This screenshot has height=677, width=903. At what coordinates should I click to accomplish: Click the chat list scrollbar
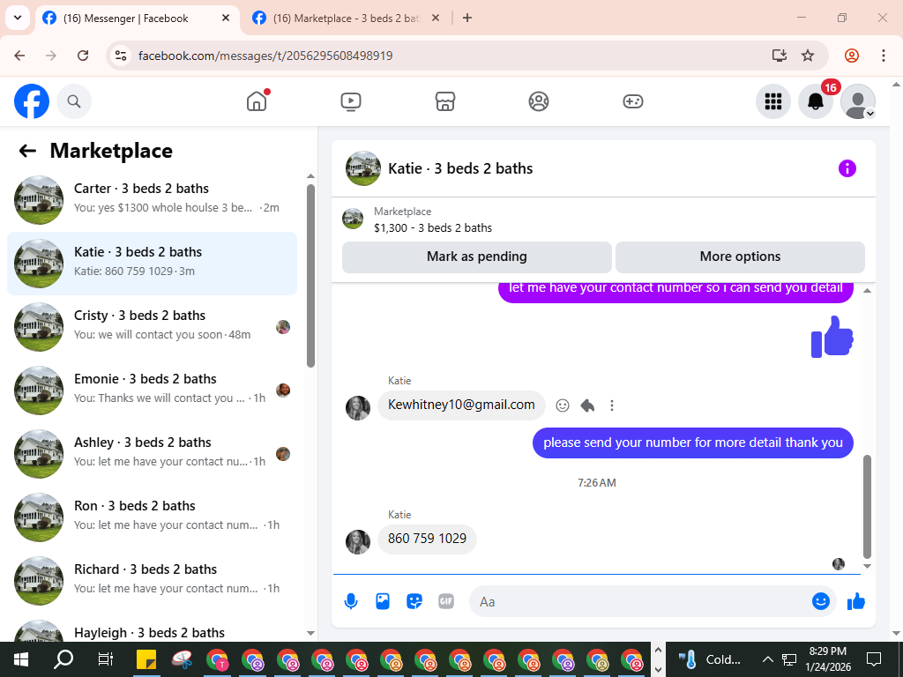pos(311,276)
